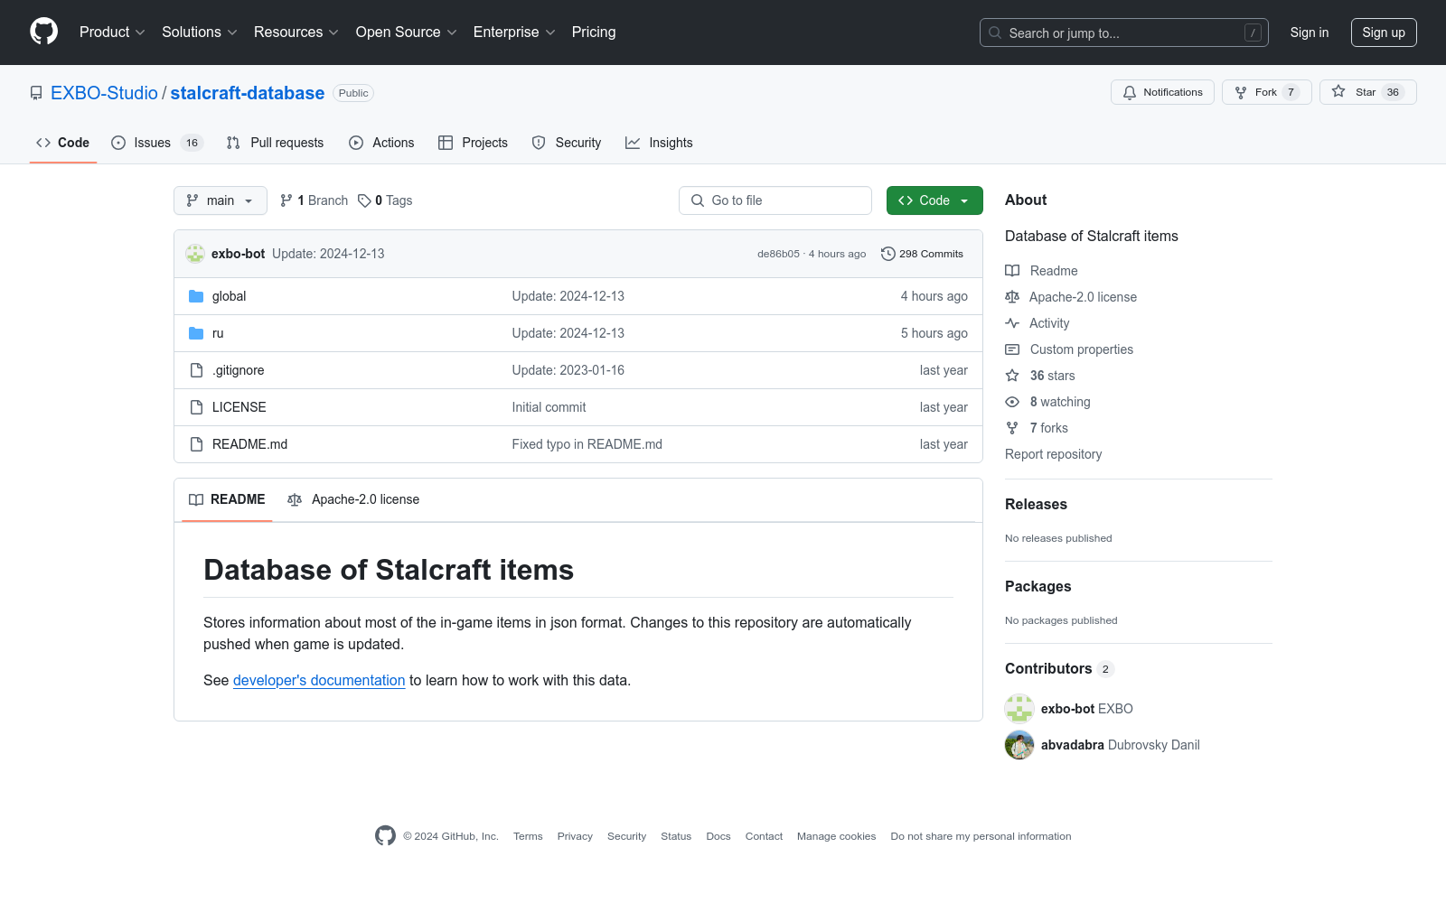The width and height of the screenshot is (1446, 903).
Task: Open the Packages section heading
Action: tap(1038, 586)
